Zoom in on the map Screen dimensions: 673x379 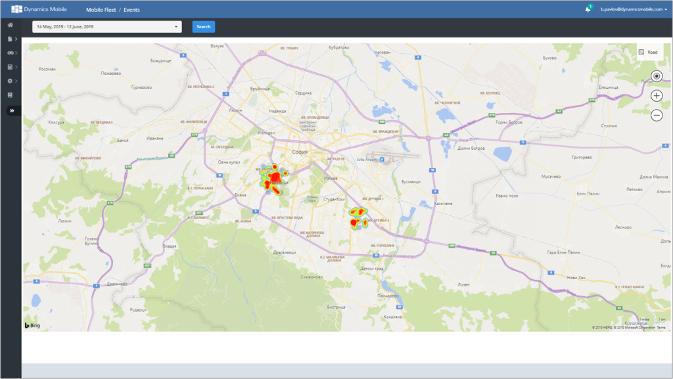[x=657, y=96]
